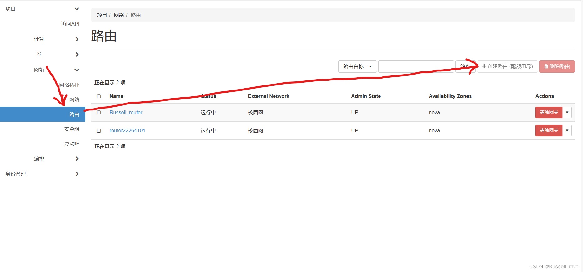Click the Admin State column header
583x272 pixels.
click(366, 96)
